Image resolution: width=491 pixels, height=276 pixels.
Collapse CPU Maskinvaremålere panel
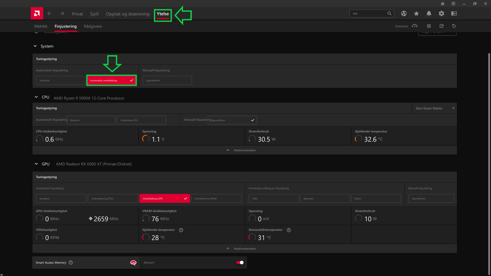tap(244, 150)
